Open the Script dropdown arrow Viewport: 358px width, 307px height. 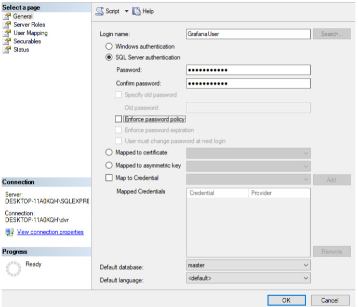(x=126, y=11)
